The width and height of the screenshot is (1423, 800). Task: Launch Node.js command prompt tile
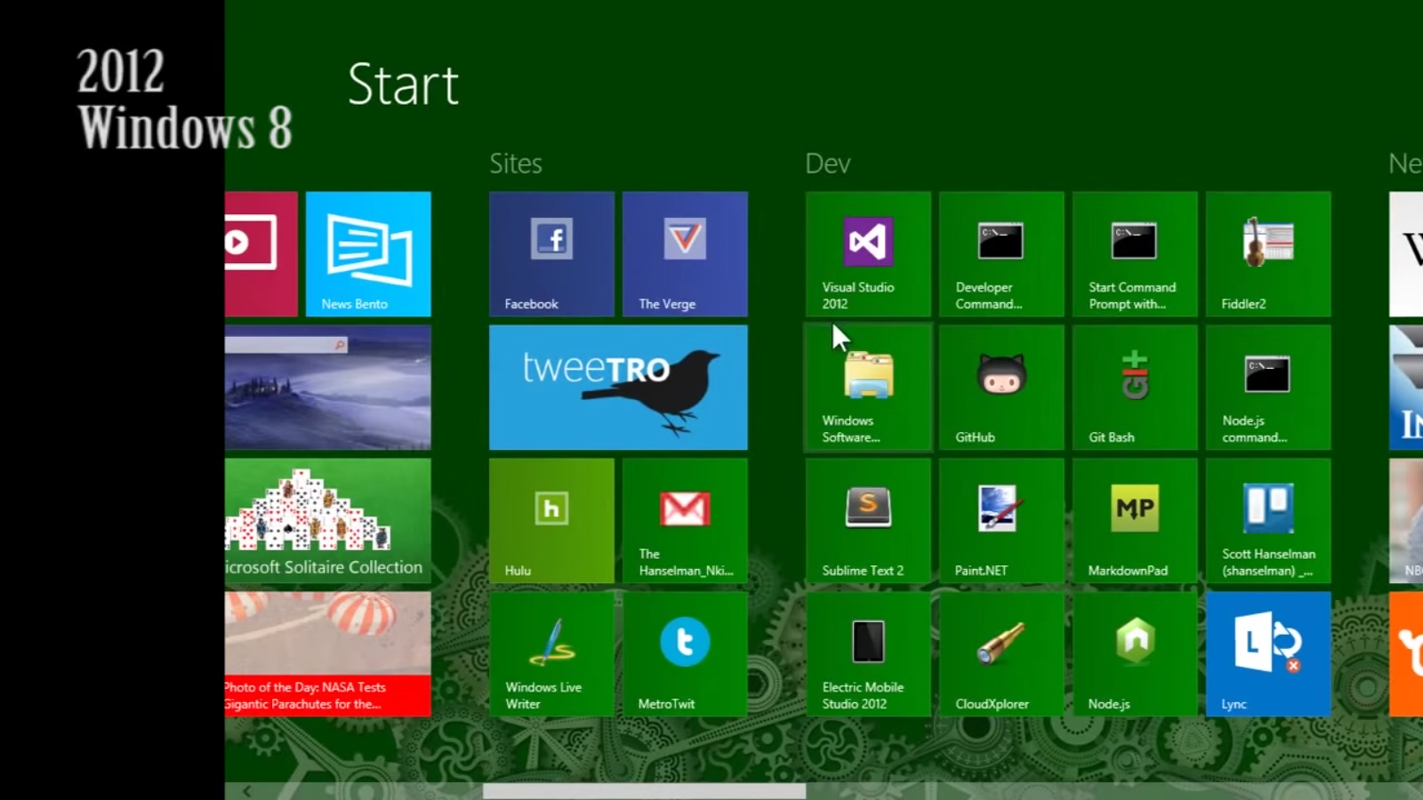point(1268,388)
